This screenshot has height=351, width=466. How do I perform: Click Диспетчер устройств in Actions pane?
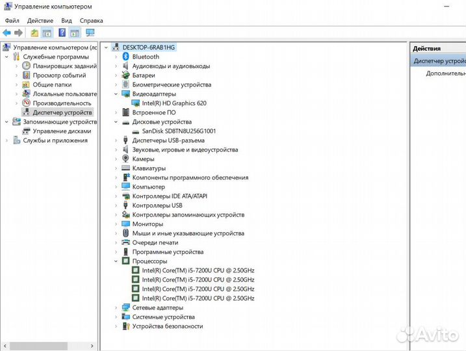tap(439, 61)
